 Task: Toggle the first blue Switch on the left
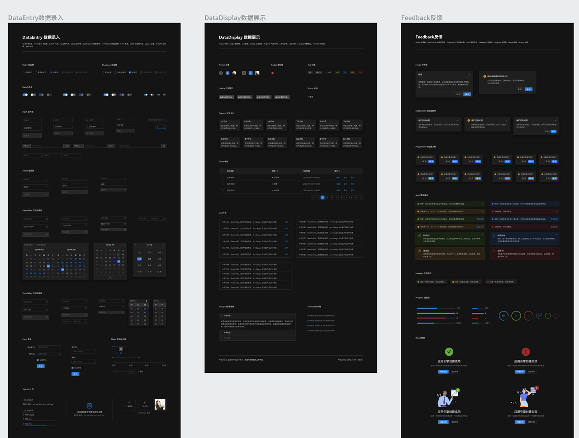click(x=25, y=95)
